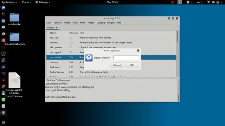This screenshot has width=225, height=126.
Task: Close the ettercap Input dialog
Action: point(138,50)
